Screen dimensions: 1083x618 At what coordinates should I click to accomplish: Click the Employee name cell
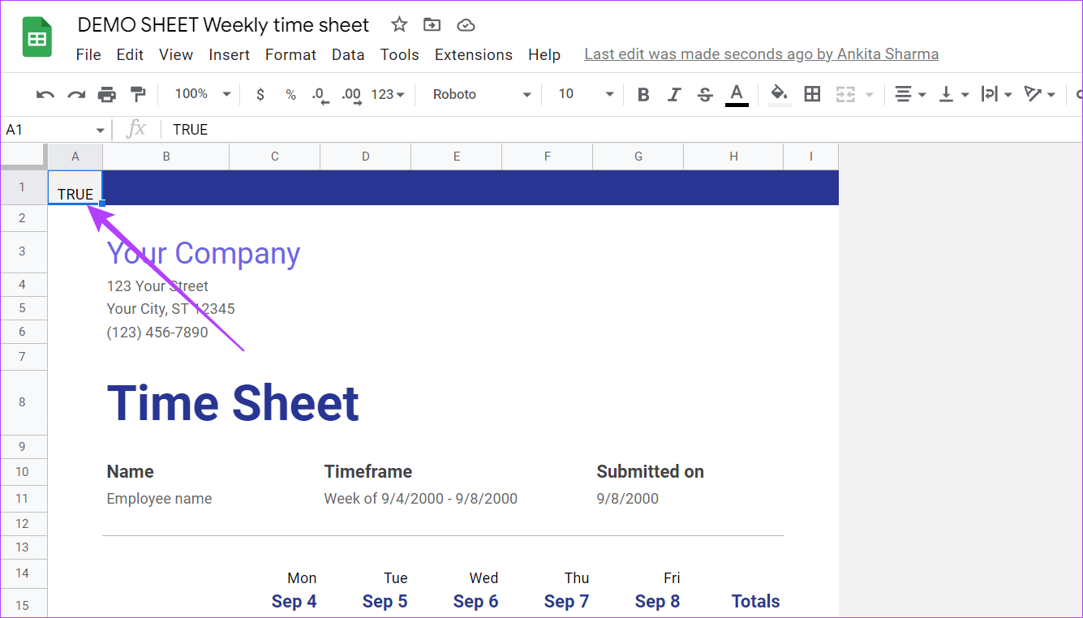160,499
